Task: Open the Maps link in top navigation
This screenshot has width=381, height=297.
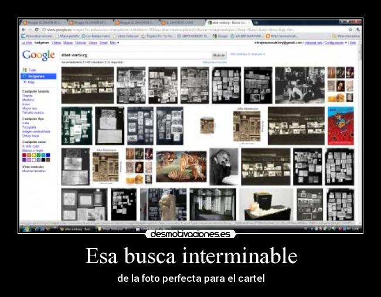Action: [x=68, y=43]
